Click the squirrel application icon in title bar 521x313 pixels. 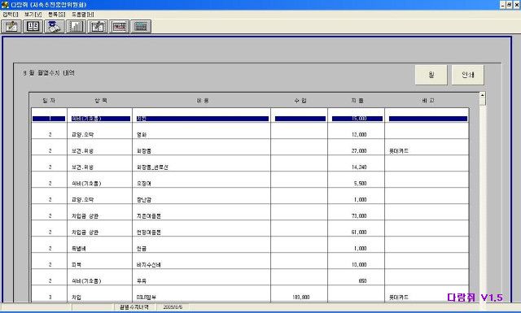tap(5, 5)
